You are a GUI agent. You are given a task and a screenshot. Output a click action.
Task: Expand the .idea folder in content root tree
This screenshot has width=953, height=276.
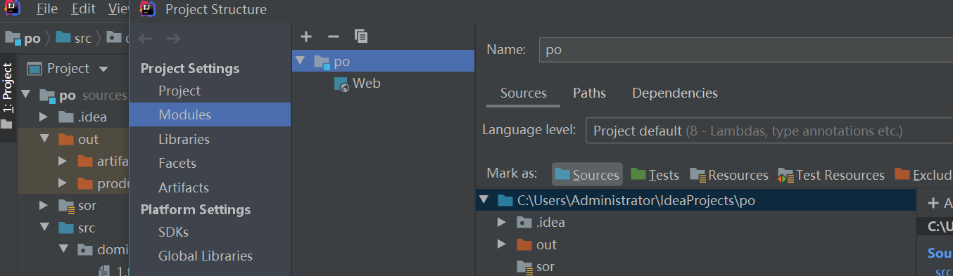[502, 223]
